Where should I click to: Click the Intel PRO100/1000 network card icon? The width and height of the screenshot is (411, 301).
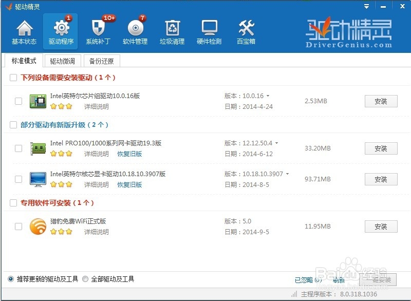point(38,148)
